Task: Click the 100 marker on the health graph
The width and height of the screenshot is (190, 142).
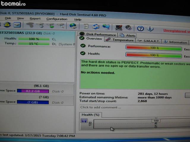Action: tap(156, 121)
